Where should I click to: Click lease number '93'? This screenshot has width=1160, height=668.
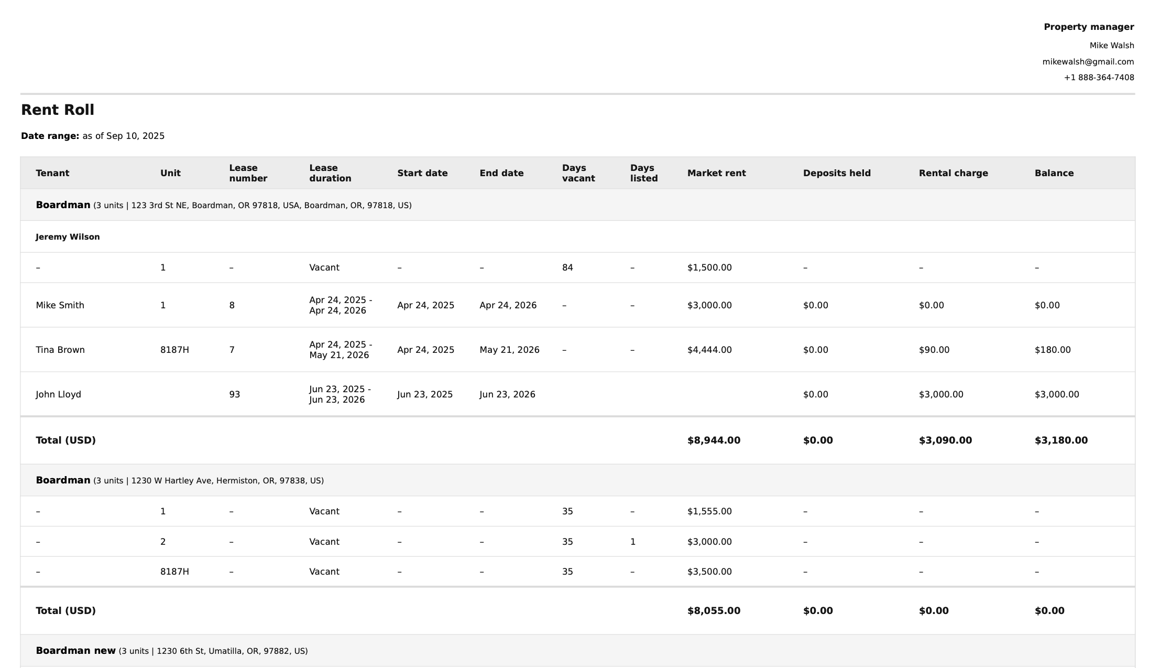(x=234, y=395)
